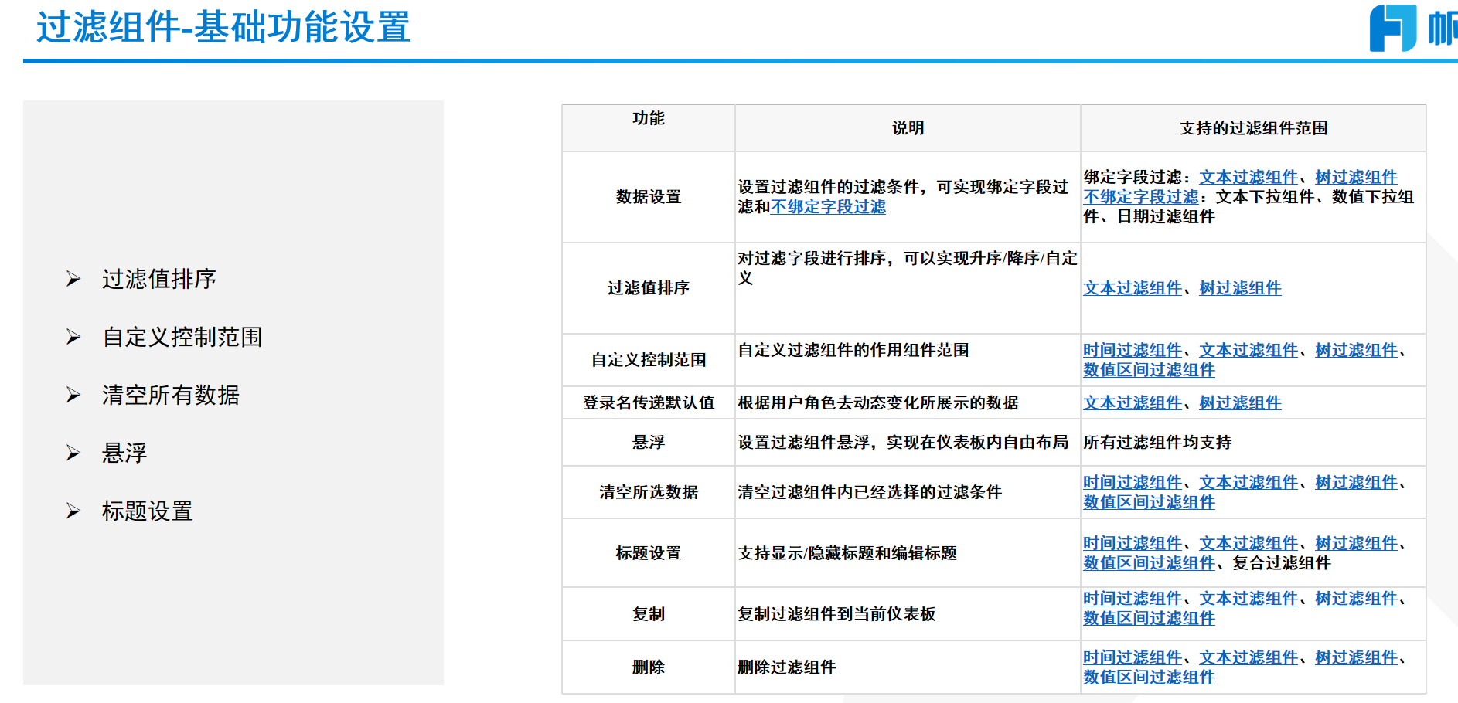Select the 悬浮 bullet in left list
This screenshot has height=703, width=1458.
point(124,453)
